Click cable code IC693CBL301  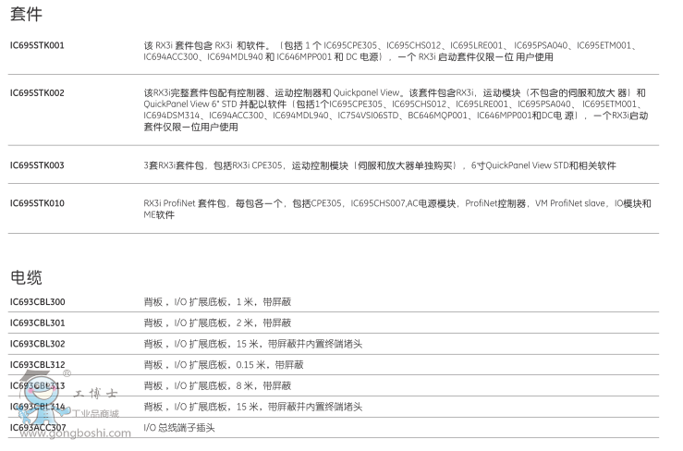click(38, 323)
